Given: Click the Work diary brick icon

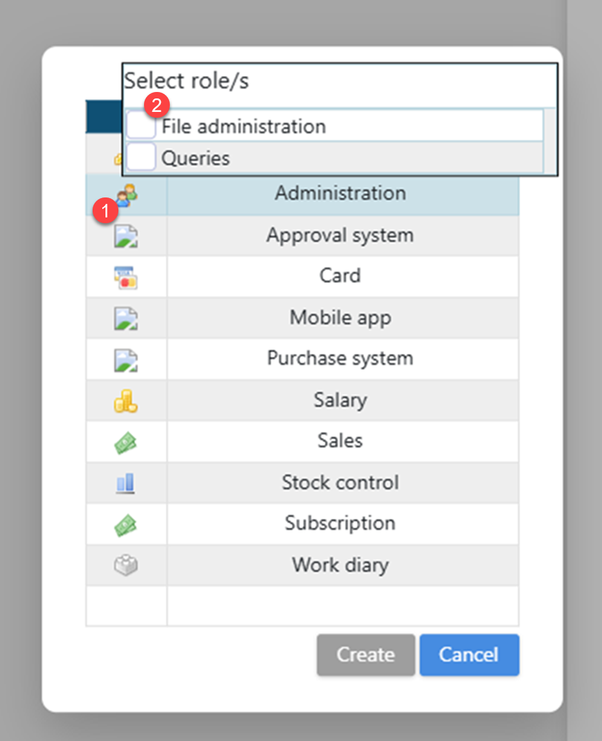Looking at the screenshot, I should (126, 565).
